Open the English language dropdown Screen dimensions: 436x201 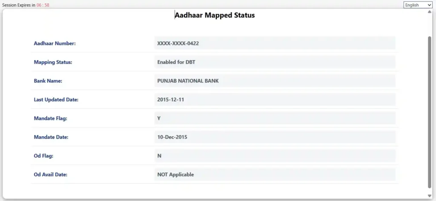coord(418,5)
